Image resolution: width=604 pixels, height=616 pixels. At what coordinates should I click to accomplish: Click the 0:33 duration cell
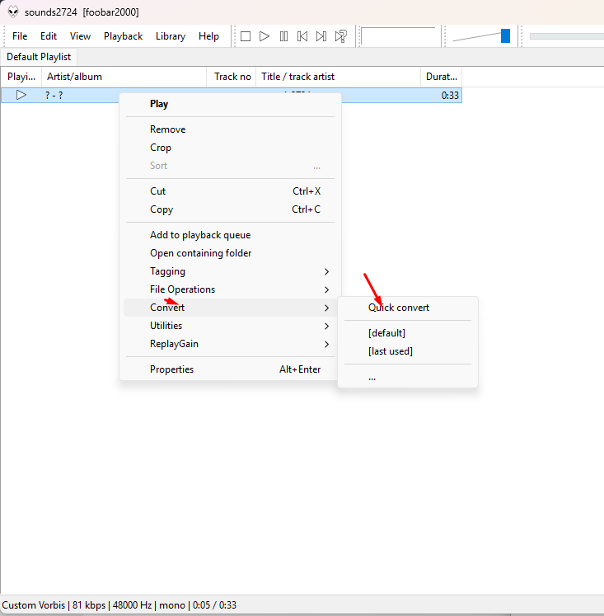(x=450, y=96)
